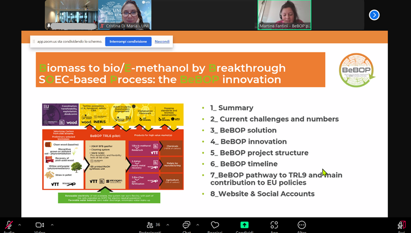Expand the chevron next to Partecipanti
Image resolution: width=411 pixels, height=233 pixels.
tap(168, 225)
